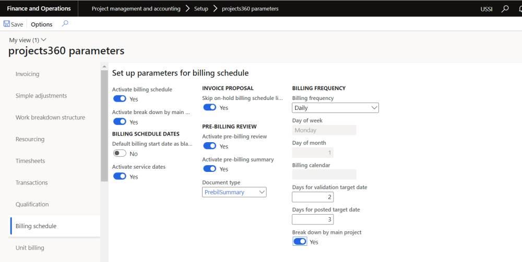Switch off Activate pre-billing review
The height and width of the screenshot is (262, 522).
click(x=209, y=146)
